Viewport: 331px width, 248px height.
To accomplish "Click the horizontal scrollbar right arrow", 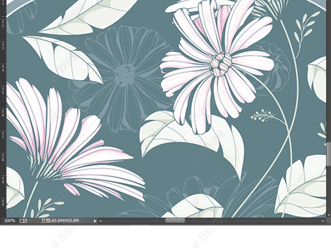I will [x=323, y=221].
